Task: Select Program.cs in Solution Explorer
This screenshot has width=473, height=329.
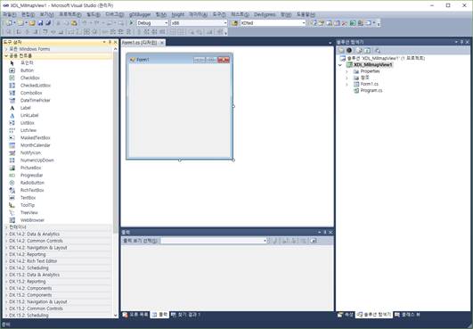Action: pyautogui.click(x=371, y=91)
